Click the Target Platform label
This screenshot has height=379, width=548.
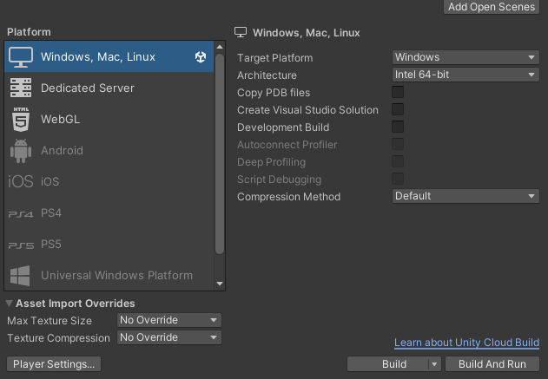point(275,58)
